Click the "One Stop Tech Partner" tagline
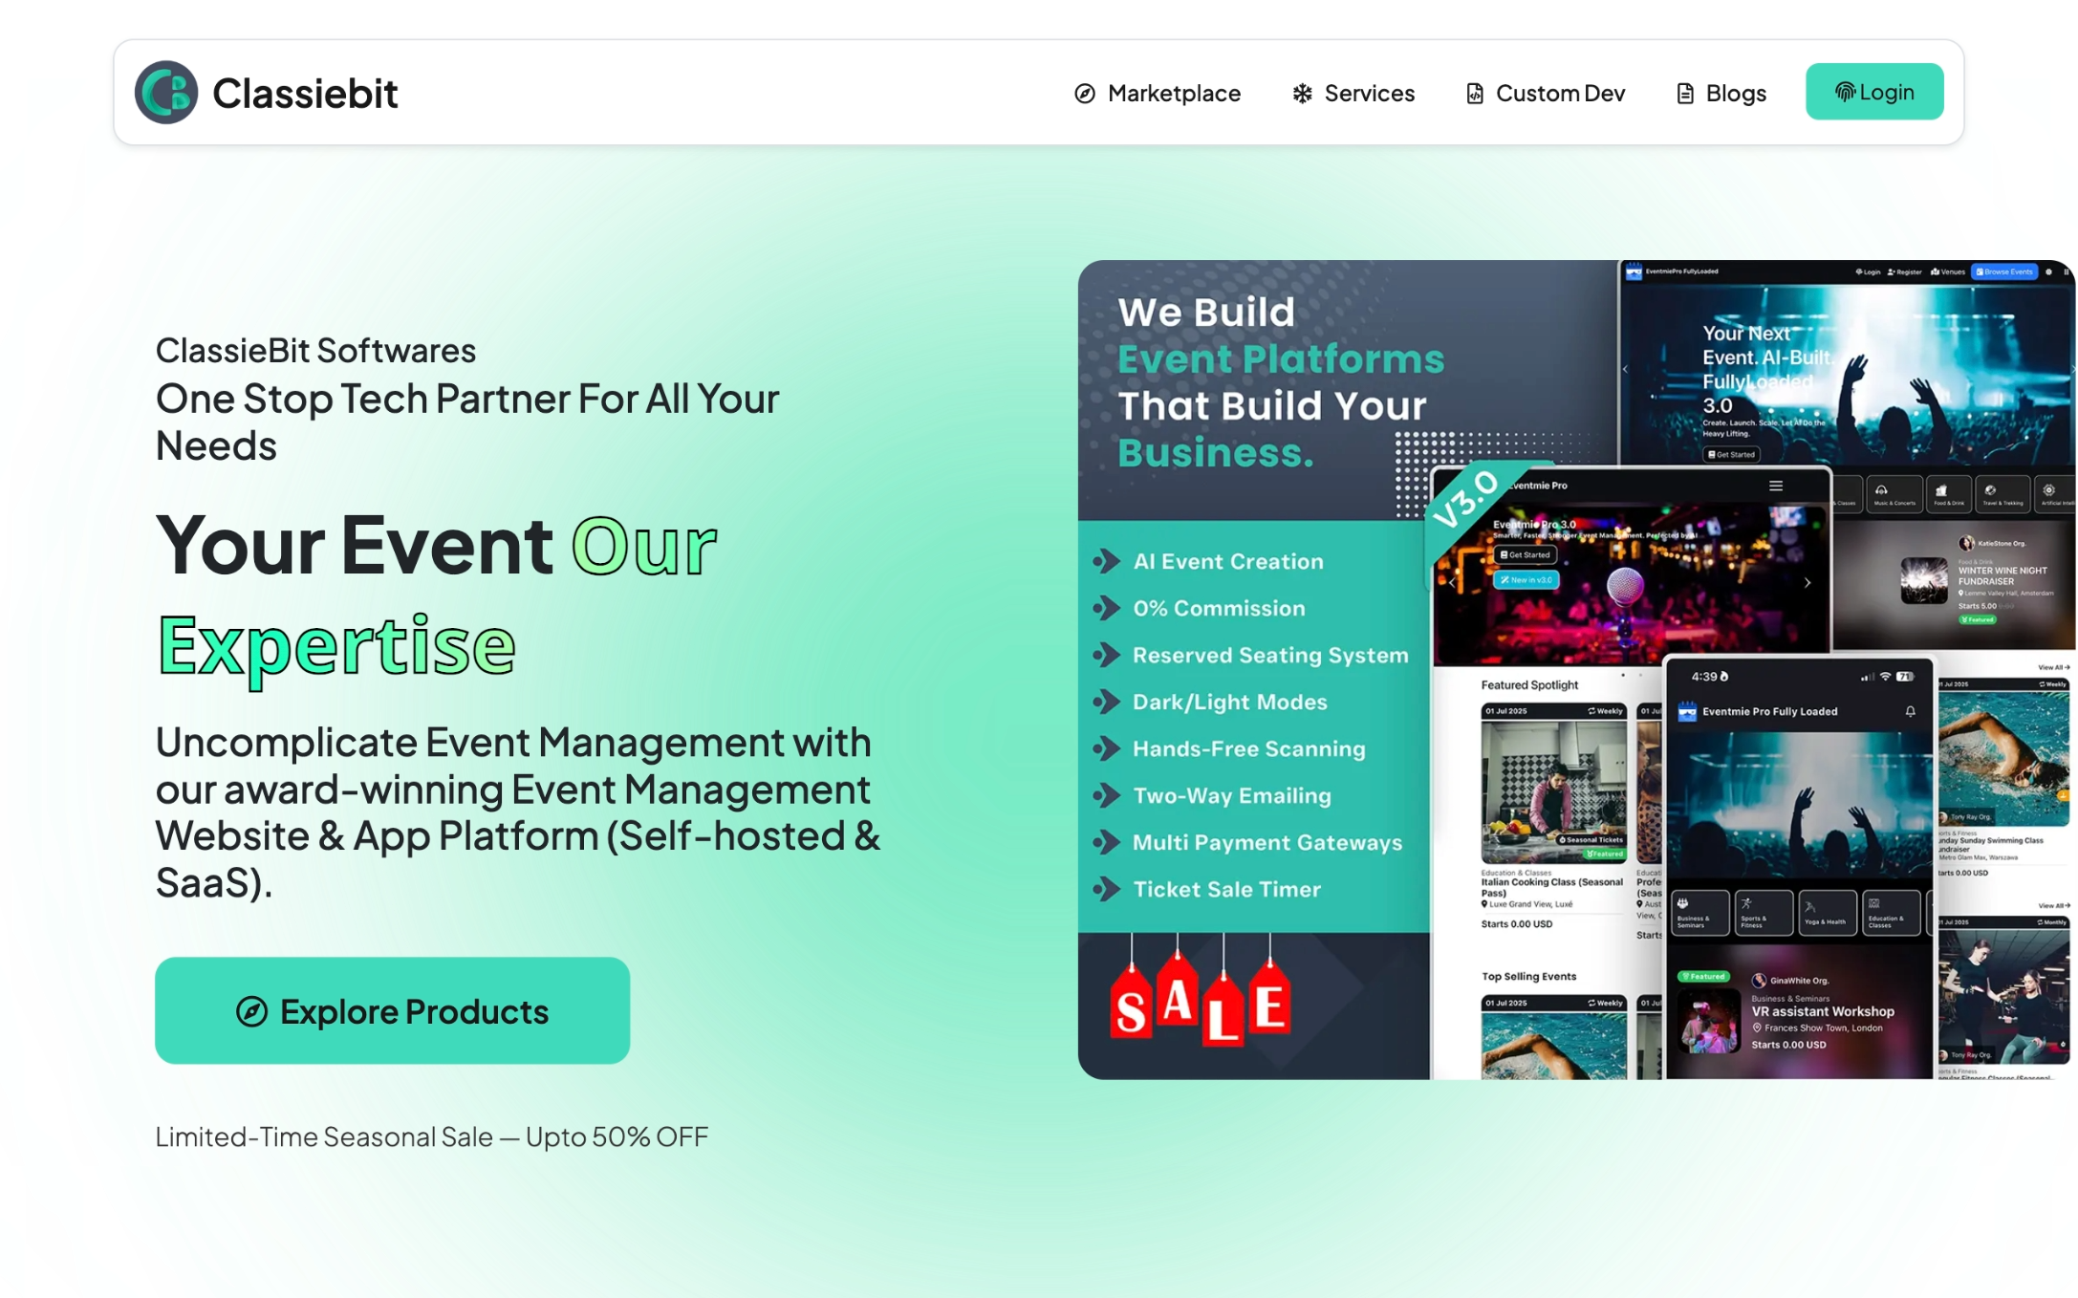Image resolution: width=2078 pixels, height=1298 pixels. (x=467, y=422)
